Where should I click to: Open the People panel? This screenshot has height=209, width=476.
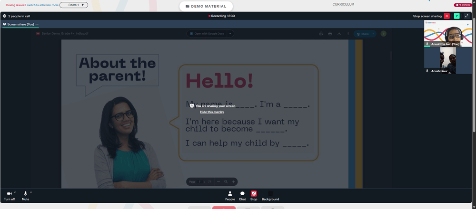tap(230, 196)
